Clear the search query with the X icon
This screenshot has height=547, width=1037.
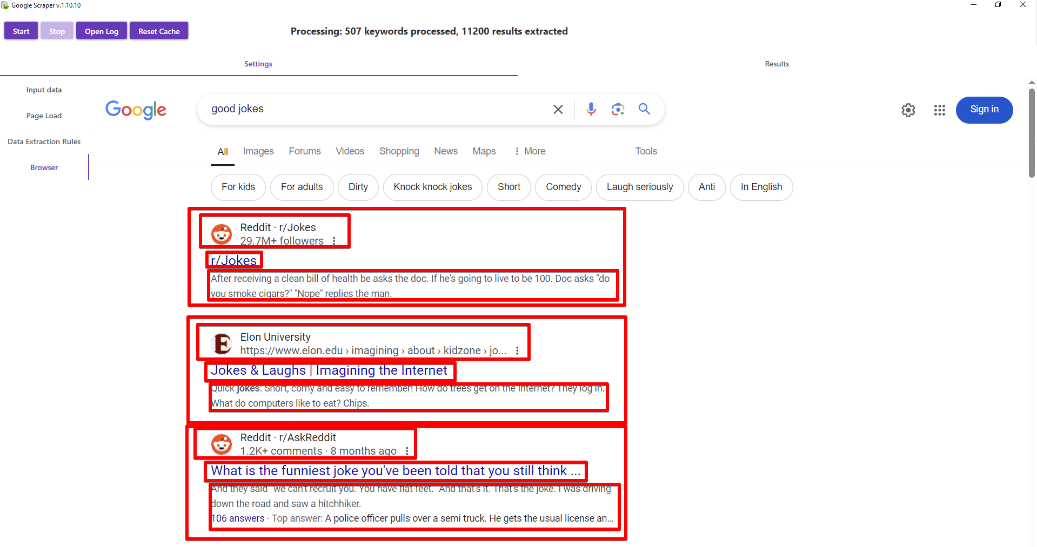point(558,109)
